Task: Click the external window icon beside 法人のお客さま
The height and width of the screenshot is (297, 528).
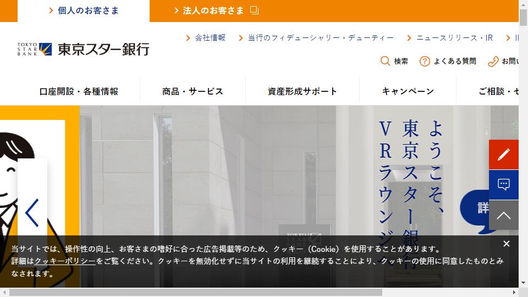Action: pyautogui.click(x=254, y=10)
